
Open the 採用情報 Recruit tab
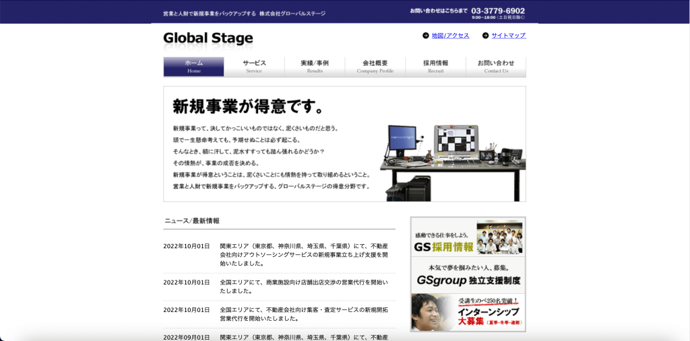[435, 67]
